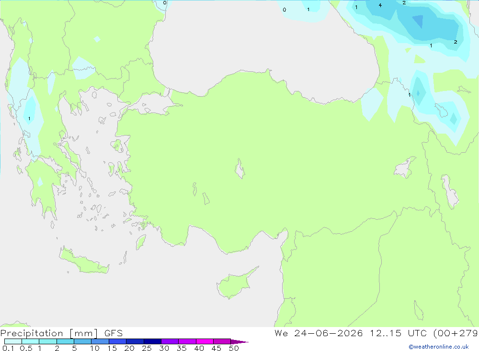Click the legend label '50'
Viewport: 479px width, 351px height.
pyautogui.click(x=234, y=348)
